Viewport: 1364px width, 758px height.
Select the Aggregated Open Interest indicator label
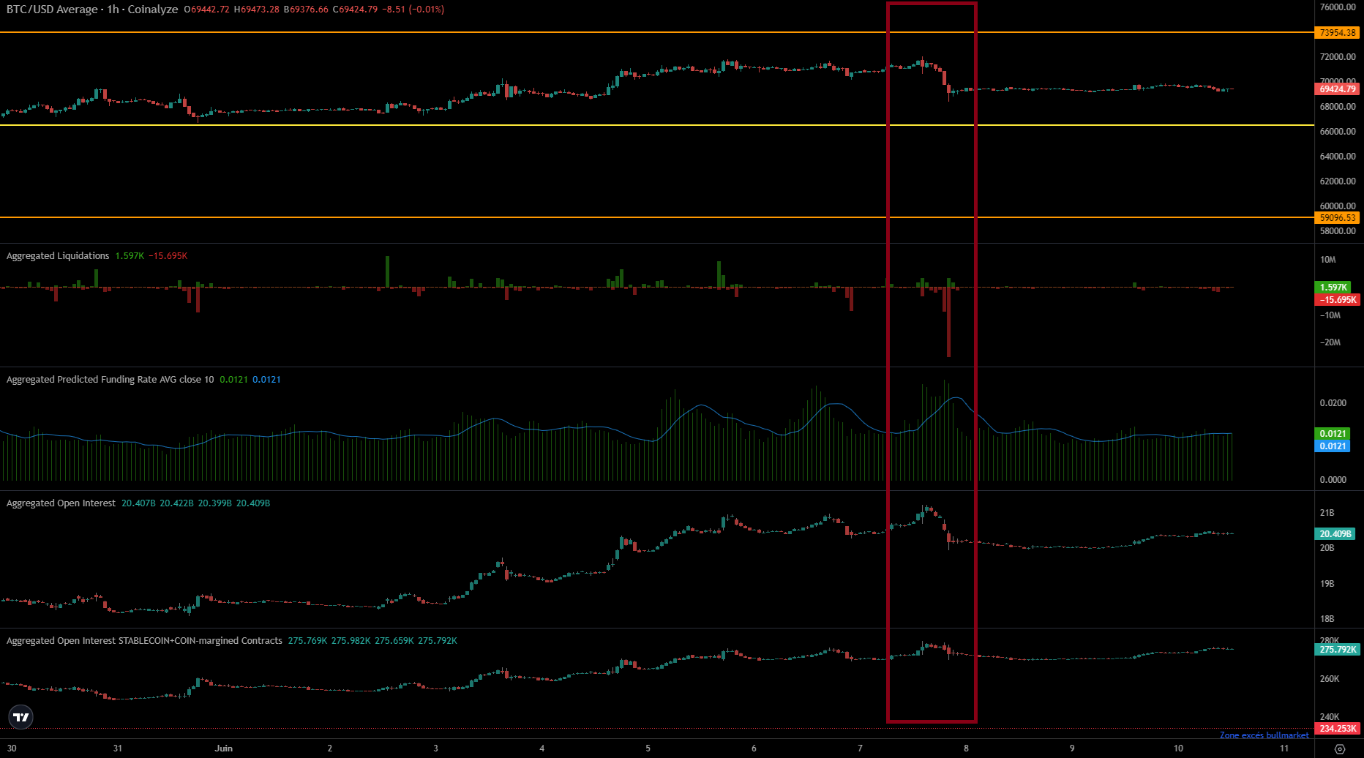pyautogui.click(x=60, y=503)
